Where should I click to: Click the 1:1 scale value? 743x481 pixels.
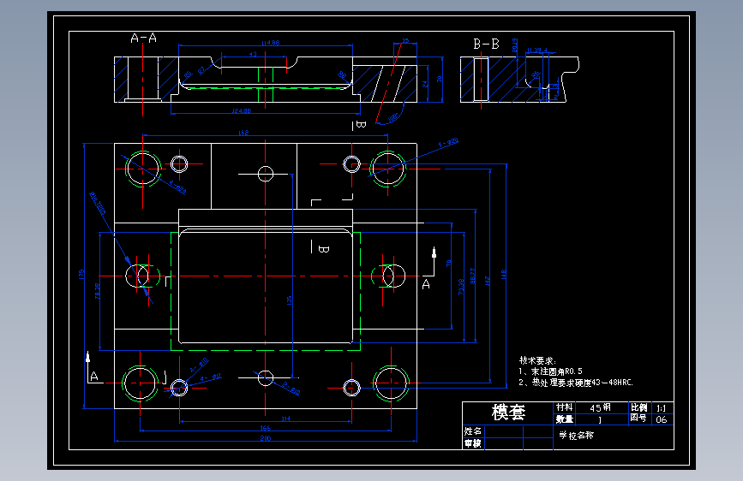pyautogui.click(x=661, y=407)
